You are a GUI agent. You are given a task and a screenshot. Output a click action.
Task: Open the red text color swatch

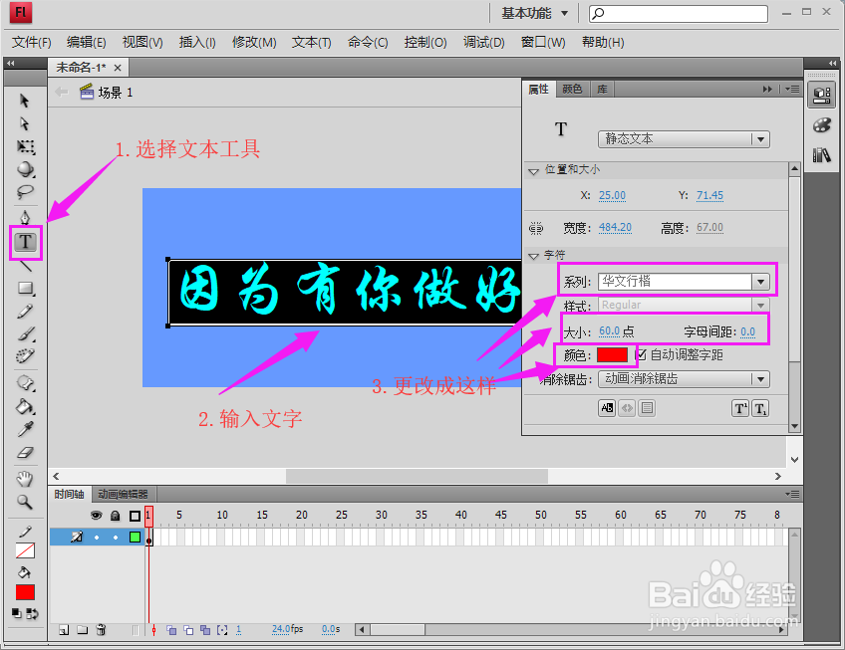pyautogui.click(x=612, y=355)
